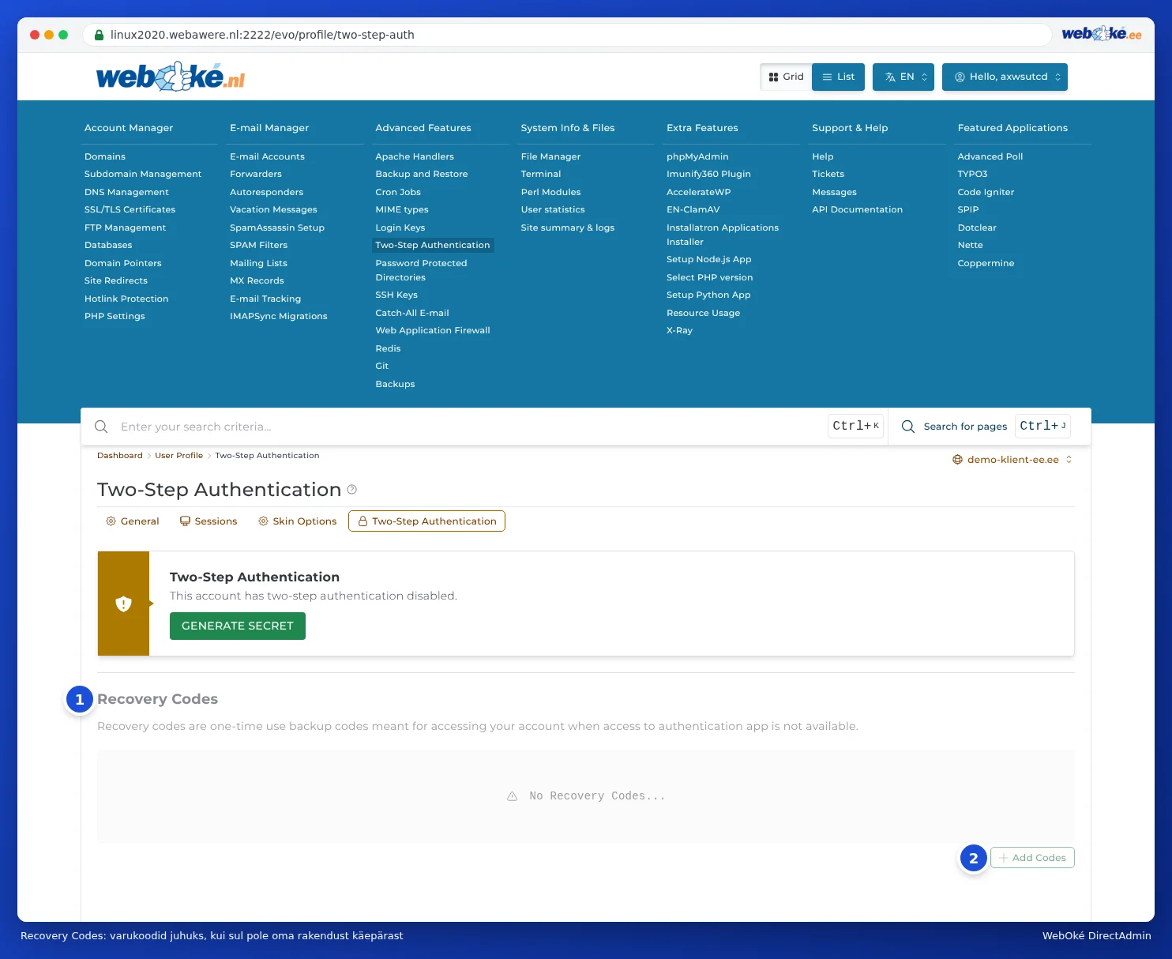Click the help question-mark icon beside the title
This screenshot has width=1172, height=959.
352,489
